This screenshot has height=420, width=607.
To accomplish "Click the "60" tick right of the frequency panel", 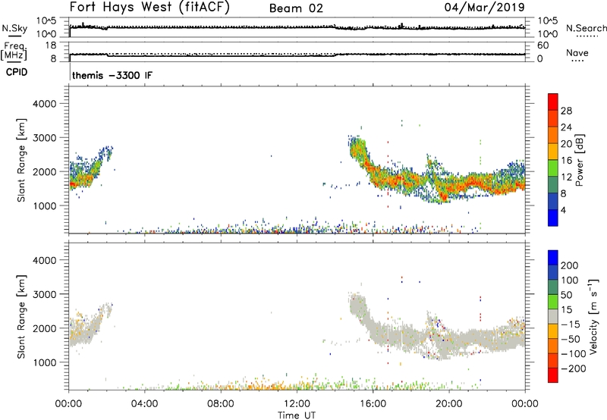I will [543, 45].
